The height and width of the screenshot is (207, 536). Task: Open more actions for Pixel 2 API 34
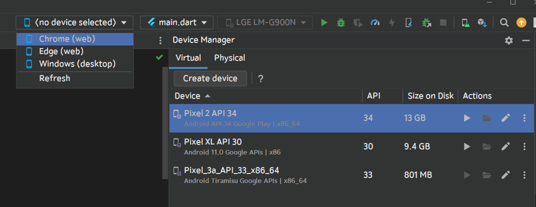tap(524, 118)
